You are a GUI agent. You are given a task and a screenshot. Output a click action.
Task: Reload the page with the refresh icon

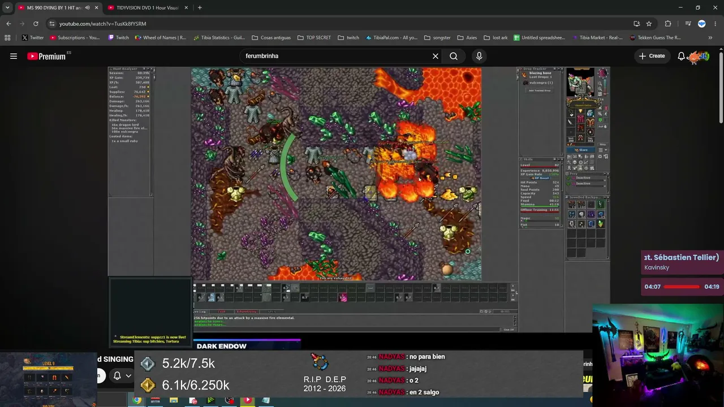coord(36,24)
